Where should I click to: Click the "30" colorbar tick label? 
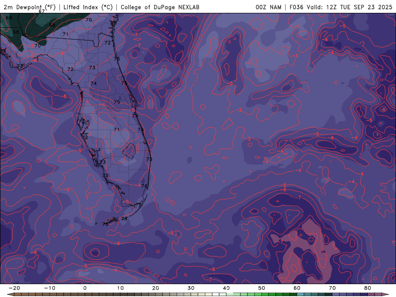pyautogui.click(x=191, y=288)
